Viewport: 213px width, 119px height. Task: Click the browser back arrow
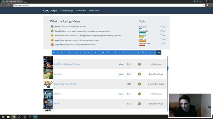point(2,5)
